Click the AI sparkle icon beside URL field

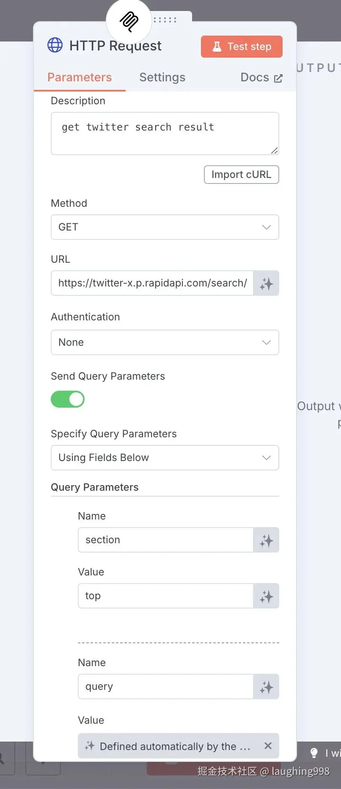pyautogui.click(x=266, y=283)
